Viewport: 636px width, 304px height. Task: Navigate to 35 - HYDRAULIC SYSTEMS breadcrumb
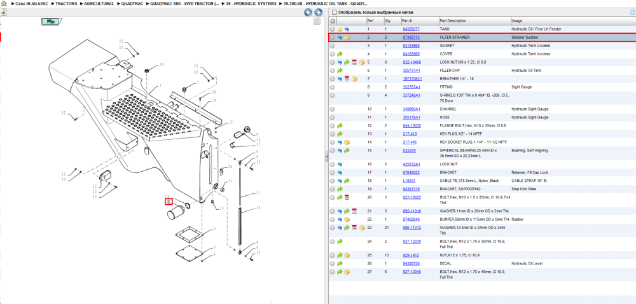(251, 3)
